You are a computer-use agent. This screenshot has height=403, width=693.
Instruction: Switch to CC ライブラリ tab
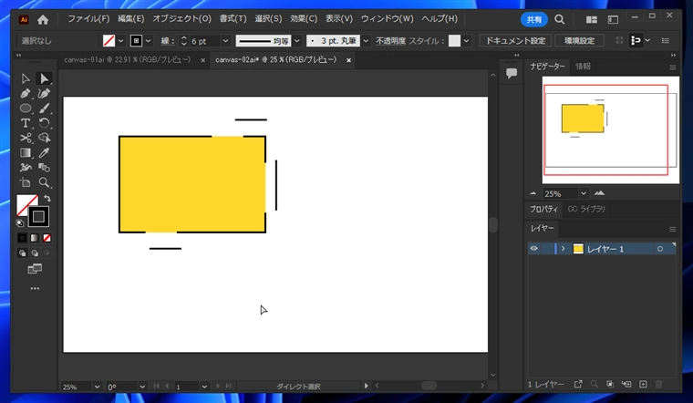[x=586, y=209]
